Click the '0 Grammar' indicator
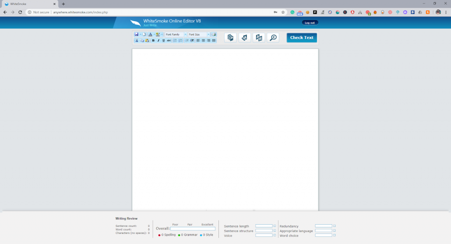The height and width of the screenshot is (244, 451). [x=188, y=235]
